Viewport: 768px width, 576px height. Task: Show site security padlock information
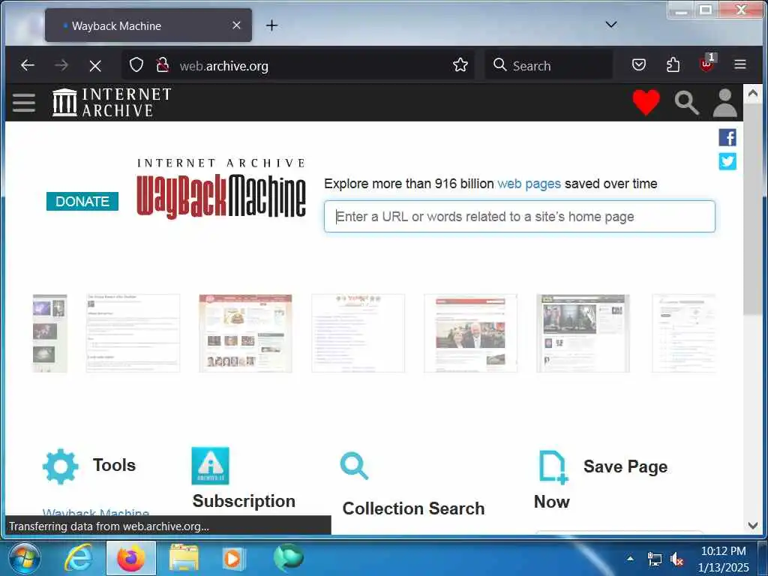tap(163, 64)
